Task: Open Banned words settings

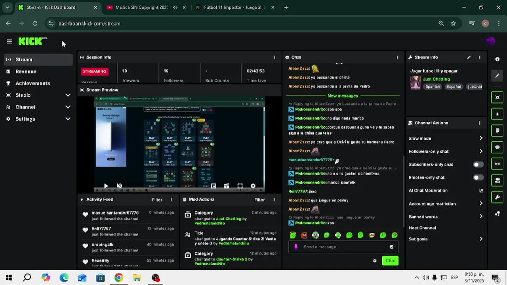Action: [446, 217]
